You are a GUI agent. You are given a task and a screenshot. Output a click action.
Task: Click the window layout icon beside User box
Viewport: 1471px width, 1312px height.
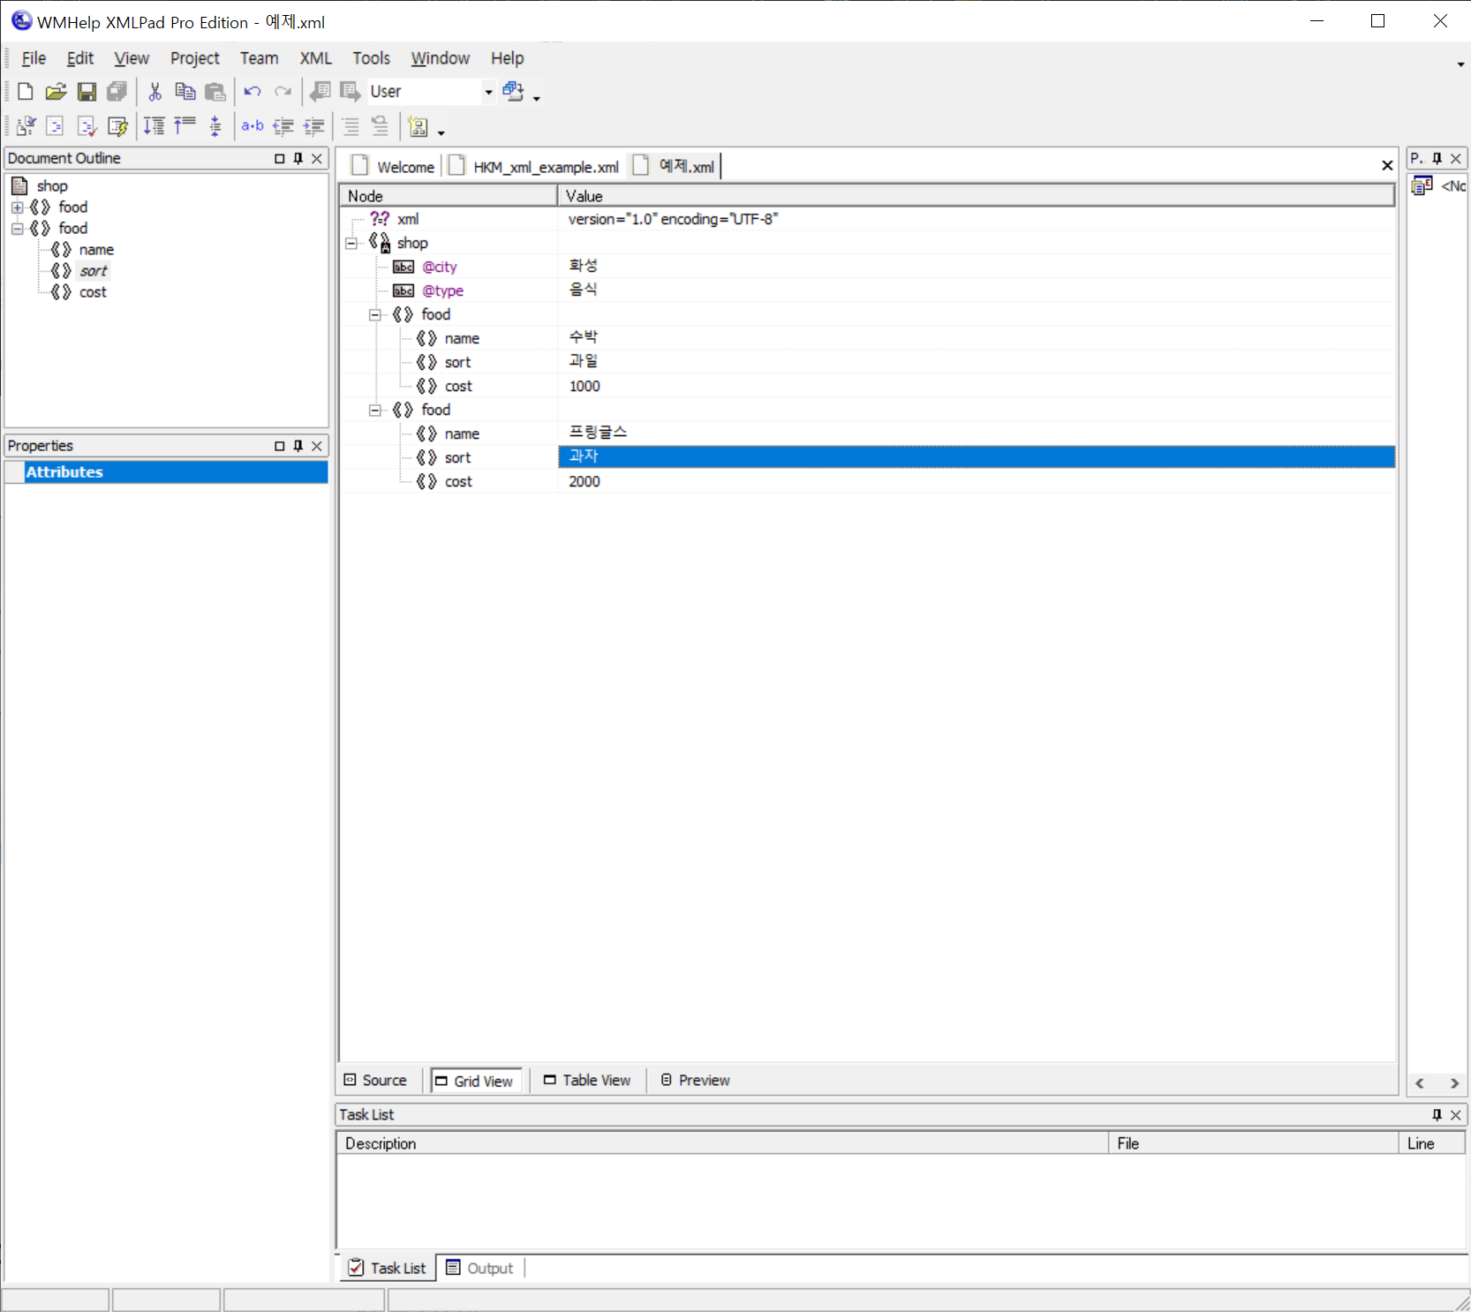tap(513, 91)
